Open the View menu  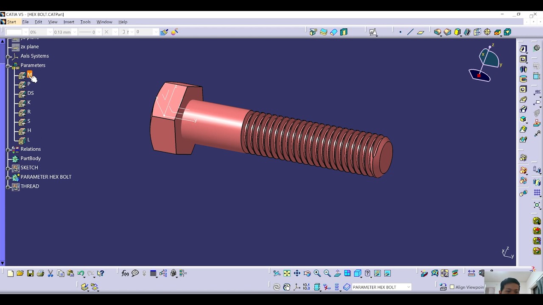coord(53,22)
